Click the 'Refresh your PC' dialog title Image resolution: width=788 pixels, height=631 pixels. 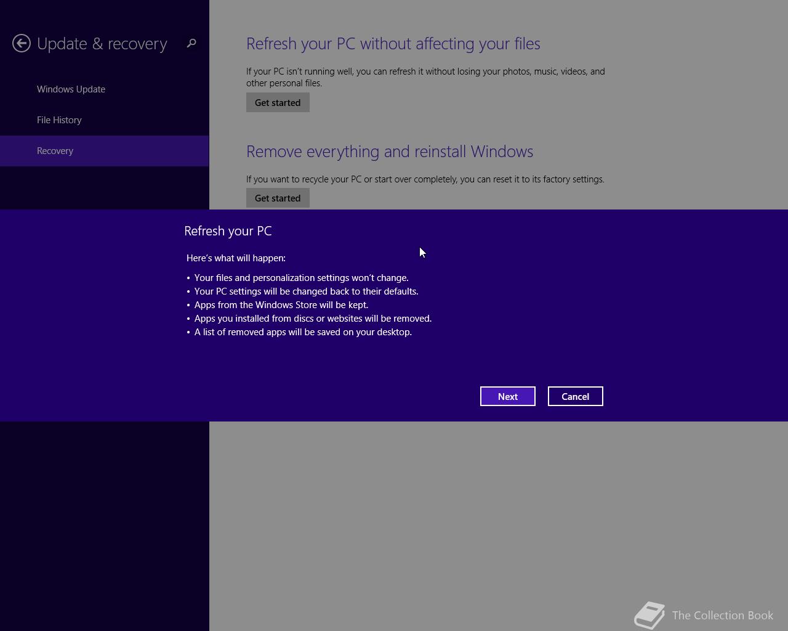coord(228,231)
